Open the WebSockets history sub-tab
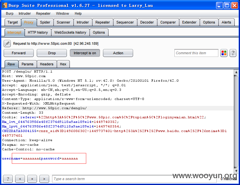Screen dimensions: 240x185 pos(70,32)
